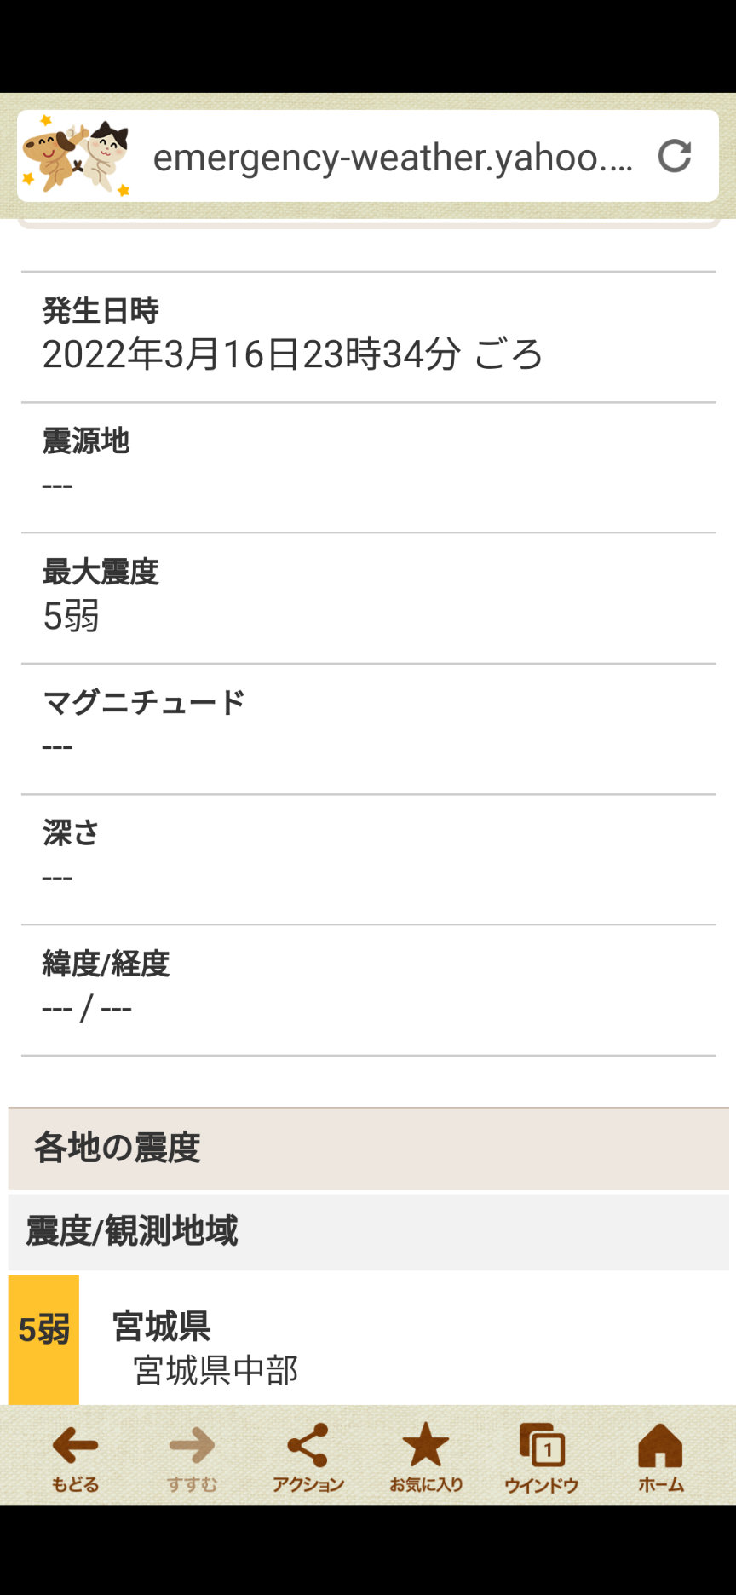Tap the 発生日時 date value row
This screenshot has width=736, height=1595.
(369, 337)
